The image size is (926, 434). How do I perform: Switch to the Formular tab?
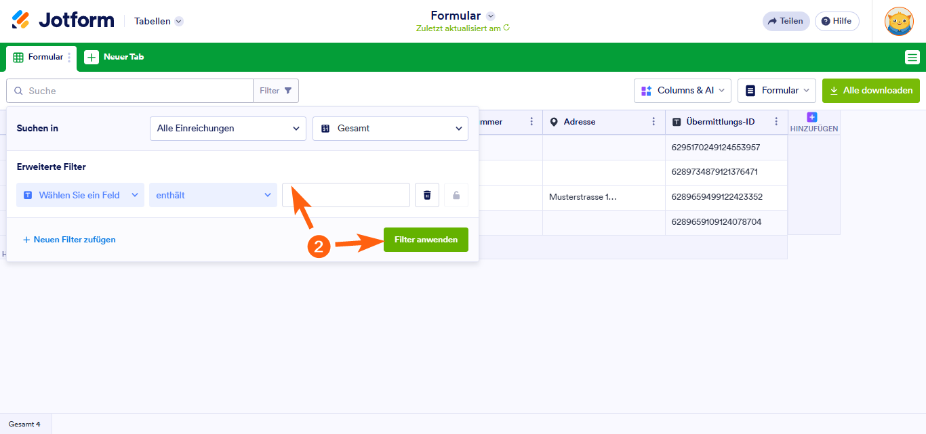(39, 58)
